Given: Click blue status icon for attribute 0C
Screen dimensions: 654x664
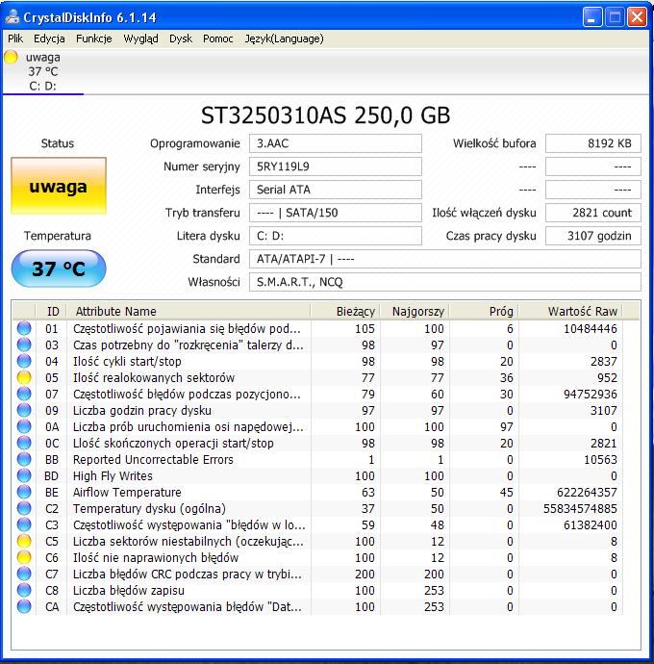Looking at the screenshot, I should click(24, 443).
